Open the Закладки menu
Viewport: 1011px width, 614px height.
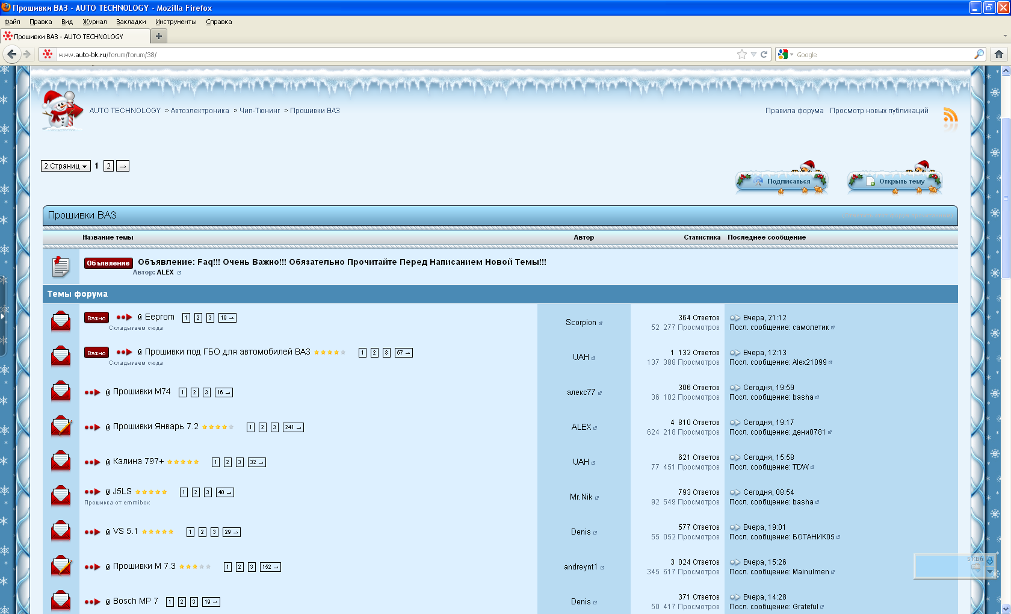[x=131, y=22]
